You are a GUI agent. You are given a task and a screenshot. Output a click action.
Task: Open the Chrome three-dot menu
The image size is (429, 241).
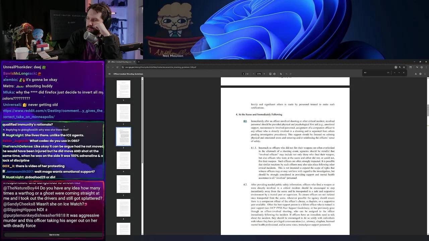(426, 67)
